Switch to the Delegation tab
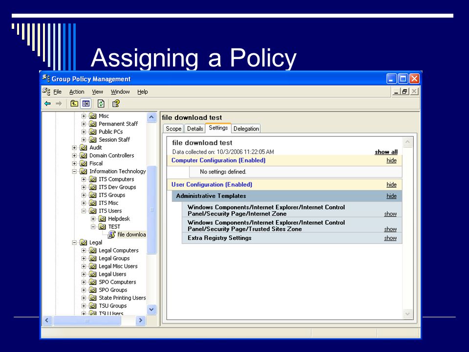 (x=246, y=129)
